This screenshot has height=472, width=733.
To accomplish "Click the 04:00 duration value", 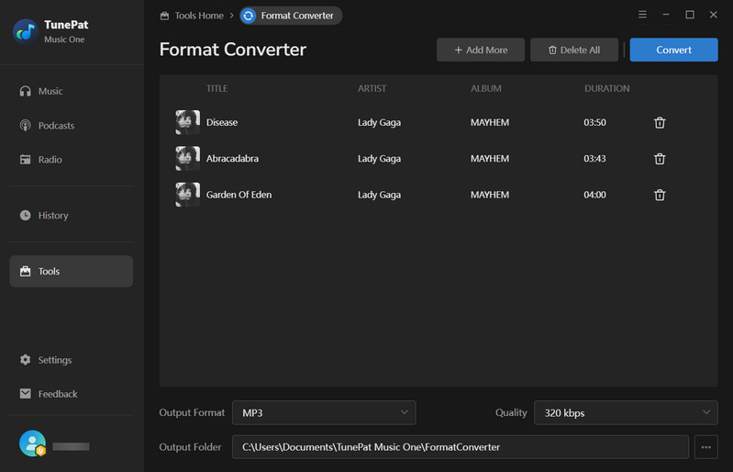I will coord(594,195).
